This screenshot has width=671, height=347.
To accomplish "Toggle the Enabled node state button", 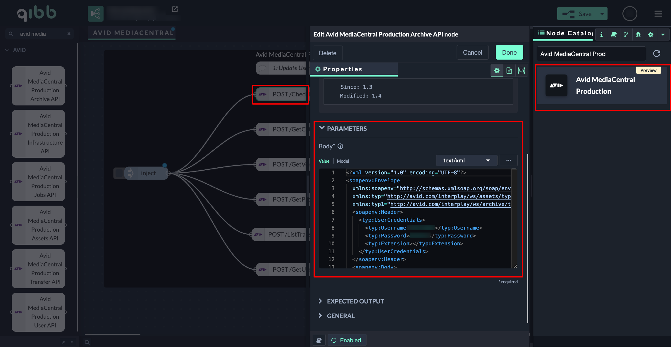I will click(x=347, y=340).
